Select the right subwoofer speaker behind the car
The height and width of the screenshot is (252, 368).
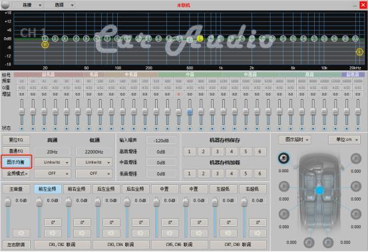328,243
